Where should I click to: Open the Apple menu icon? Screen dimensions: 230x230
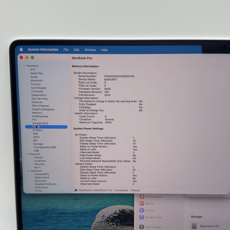coord(22,49)
